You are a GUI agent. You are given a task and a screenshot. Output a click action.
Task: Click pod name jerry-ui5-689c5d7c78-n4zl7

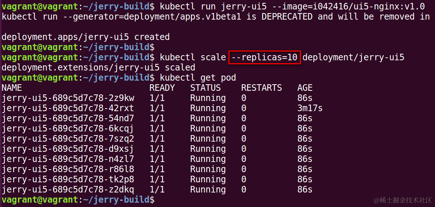tap(68, 159)
